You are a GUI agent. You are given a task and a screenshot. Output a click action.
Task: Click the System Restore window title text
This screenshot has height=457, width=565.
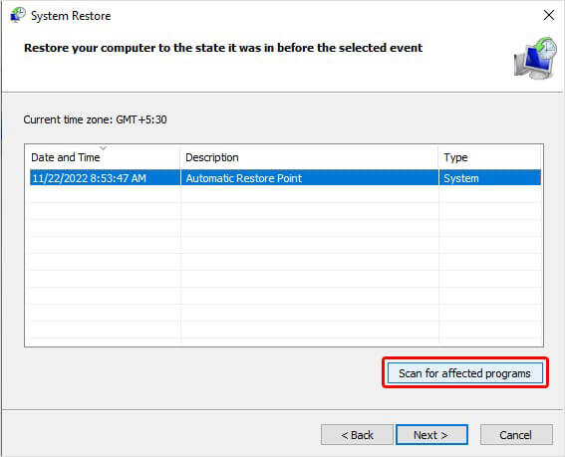[x=71, y=16]
